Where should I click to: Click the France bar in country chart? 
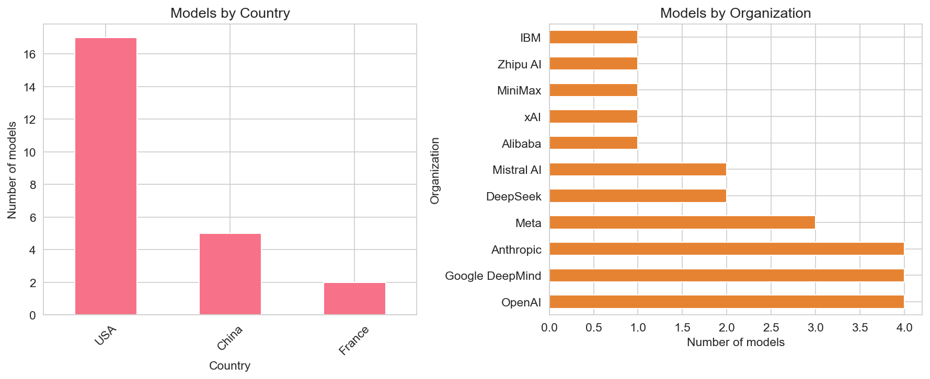tap(354, 299)
